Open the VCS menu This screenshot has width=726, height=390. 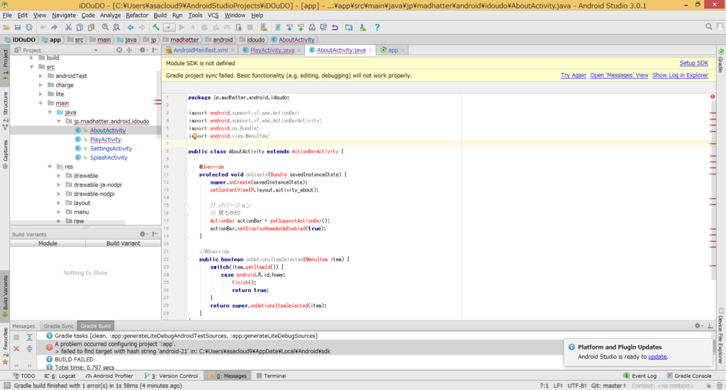point(213,16)
